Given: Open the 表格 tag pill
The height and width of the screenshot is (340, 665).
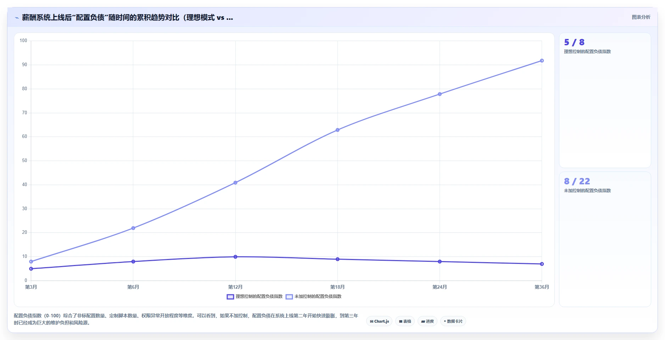Looking at the screenshot, I should tap(405, 321).
